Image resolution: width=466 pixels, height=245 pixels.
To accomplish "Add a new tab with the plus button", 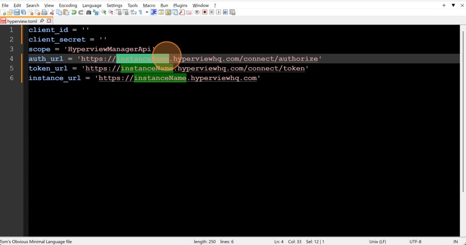I will pos(444,5).
